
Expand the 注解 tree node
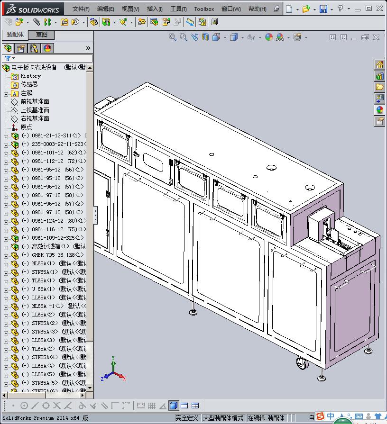click(6, 94)
